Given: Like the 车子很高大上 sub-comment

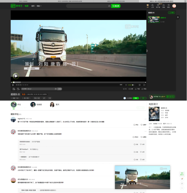Looking at the screenshot, I should tap(142, 152).
